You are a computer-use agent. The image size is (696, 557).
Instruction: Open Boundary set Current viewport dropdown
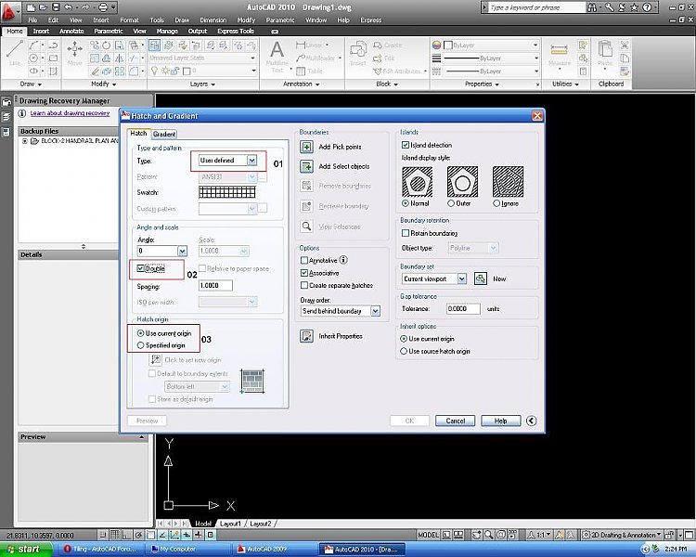click(461, 278)
